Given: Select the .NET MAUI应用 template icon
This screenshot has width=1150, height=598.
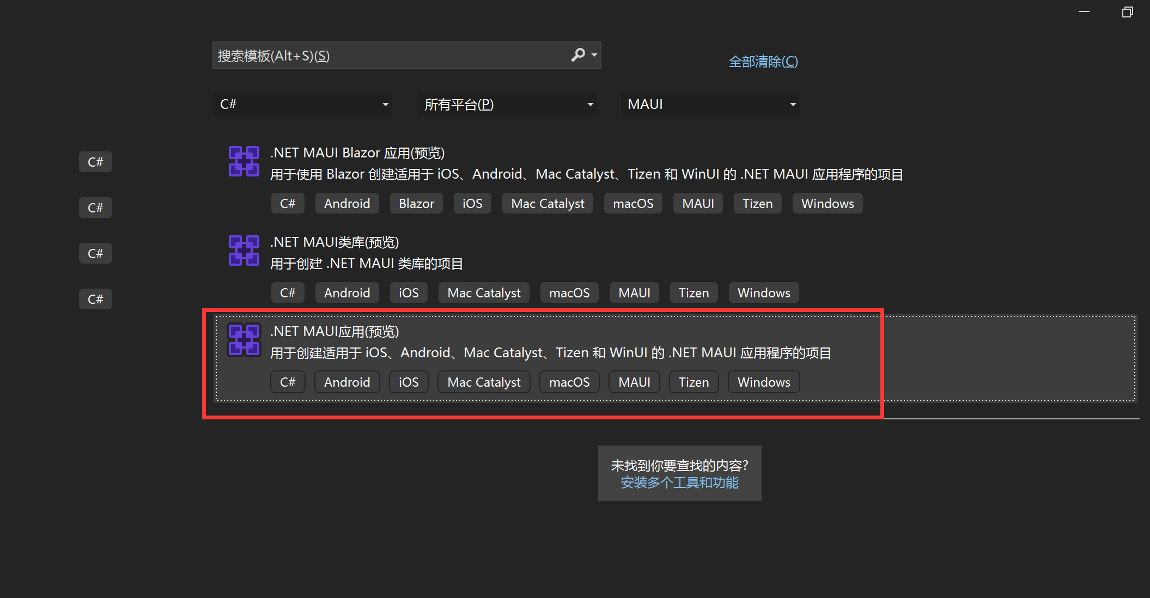Looking at the screenshot, I should tap(244, 340).
